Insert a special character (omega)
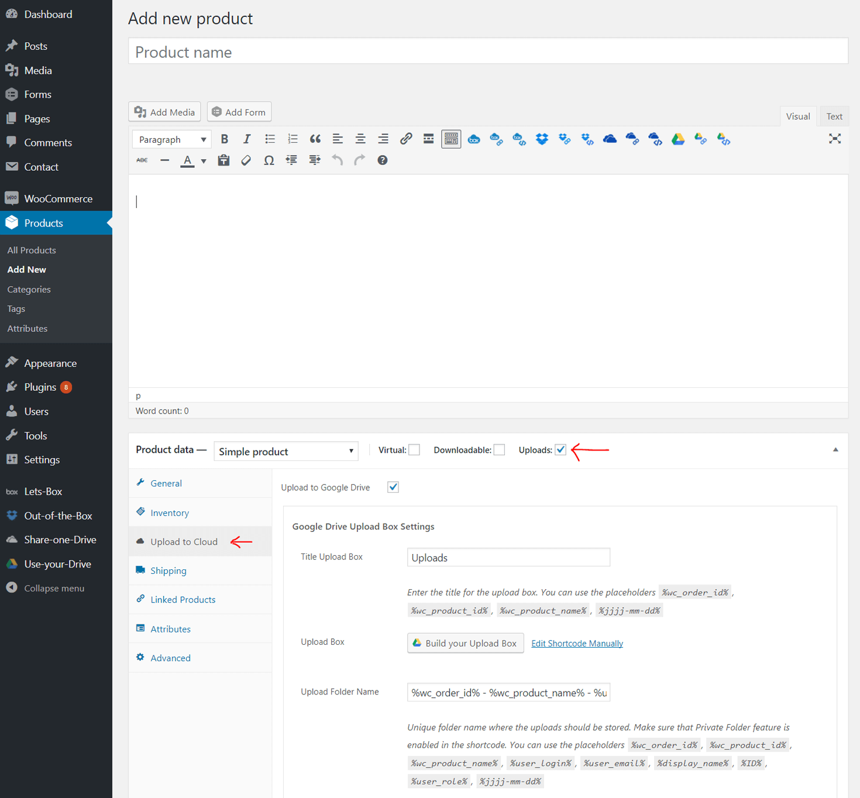Screen dimensions: 860x798 [269, 160]
